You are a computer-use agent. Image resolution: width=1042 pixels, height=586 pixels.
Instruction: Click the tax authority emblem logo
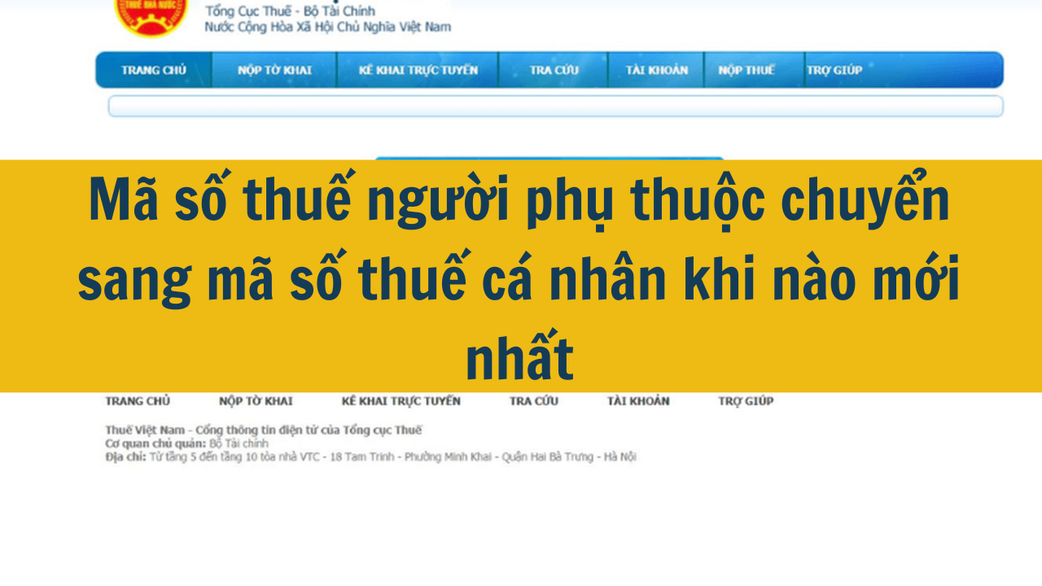[x=151, y=16]
